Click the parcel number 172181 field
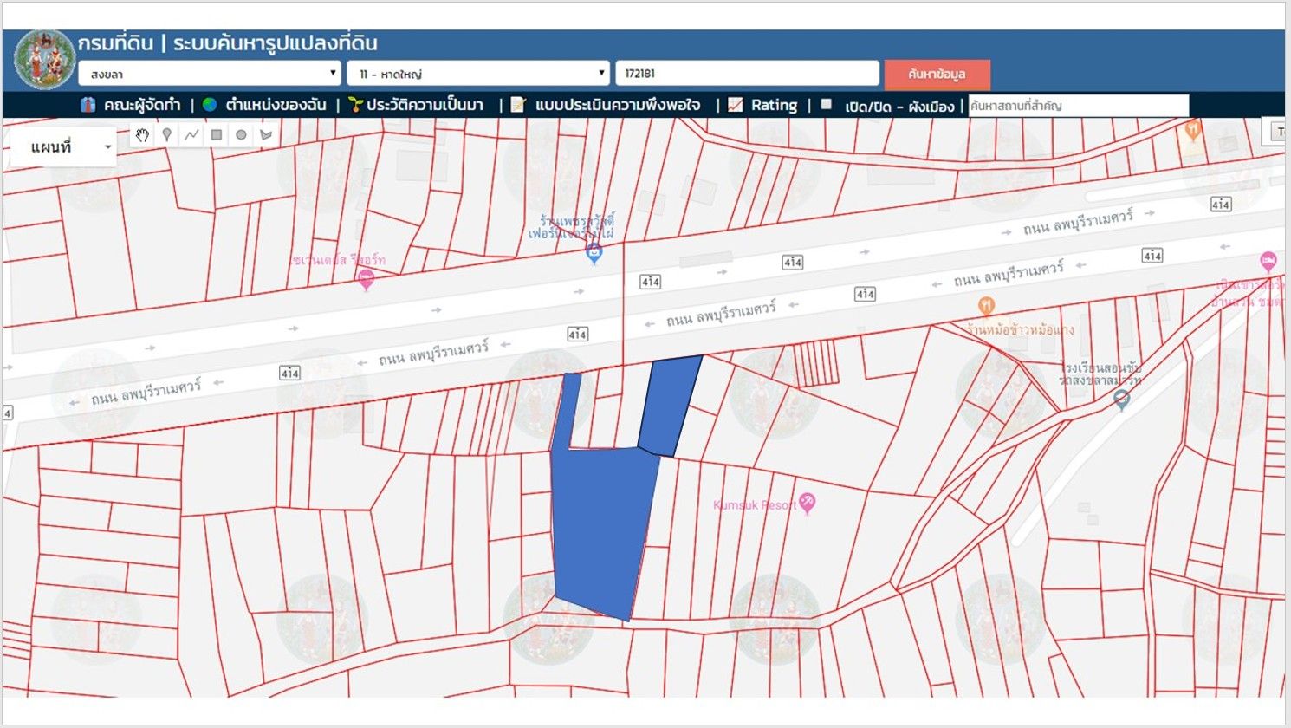 point(747,74)
